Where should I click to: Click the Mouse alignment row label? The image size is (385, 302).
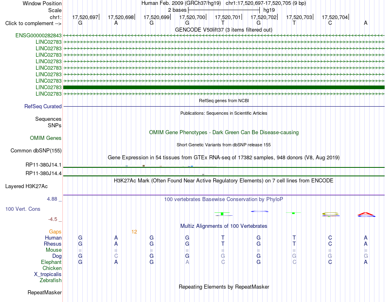(x=53, y=250)
